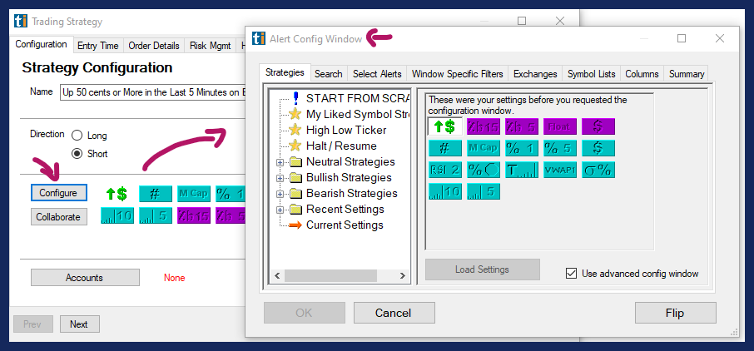The image size is (754, 351).
Task: Select the Short direction radio button
Action: tap(77, 154)
